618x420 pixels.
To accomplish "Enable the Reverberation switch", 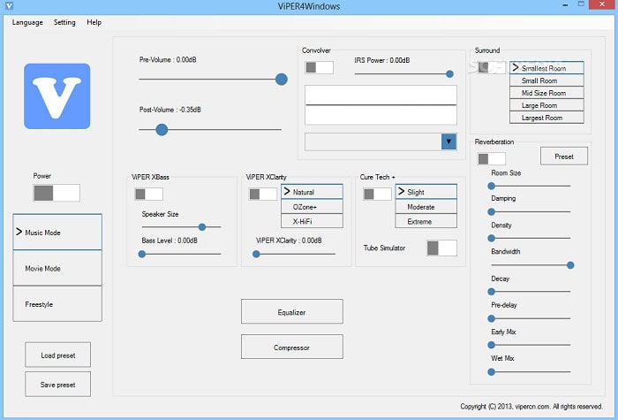I will 492,158.
